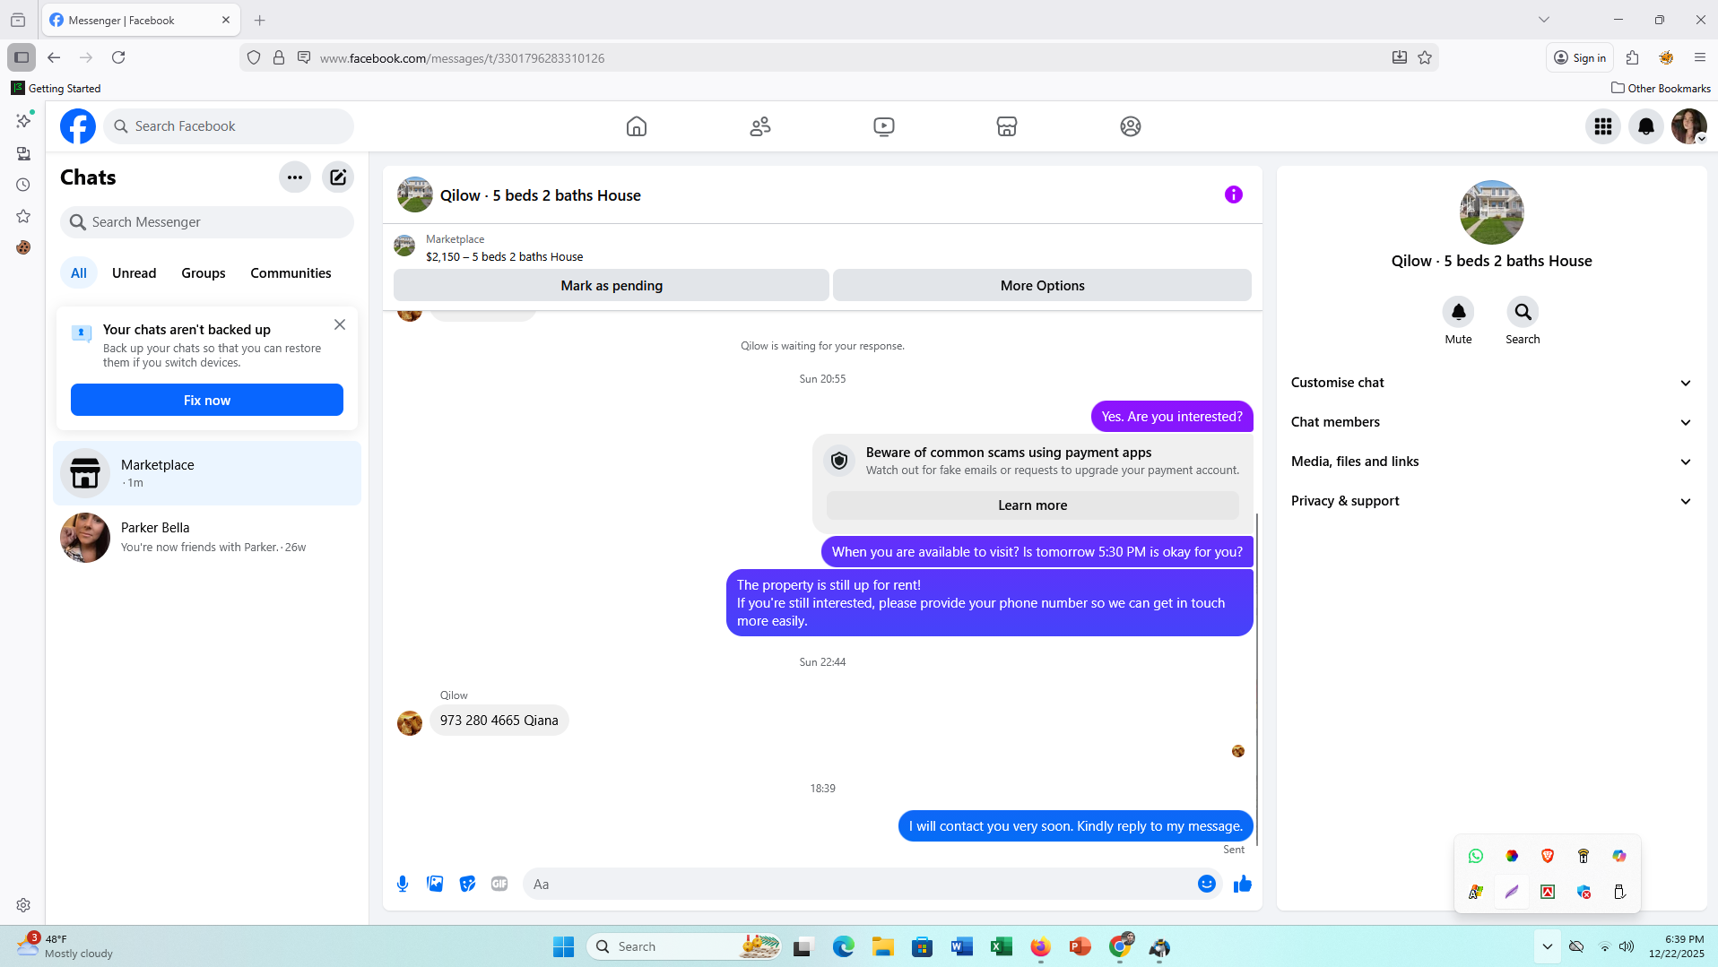1718x967 pixels.
Task: Open the account profile picture menu
Action: click(x=1689, y=126)
